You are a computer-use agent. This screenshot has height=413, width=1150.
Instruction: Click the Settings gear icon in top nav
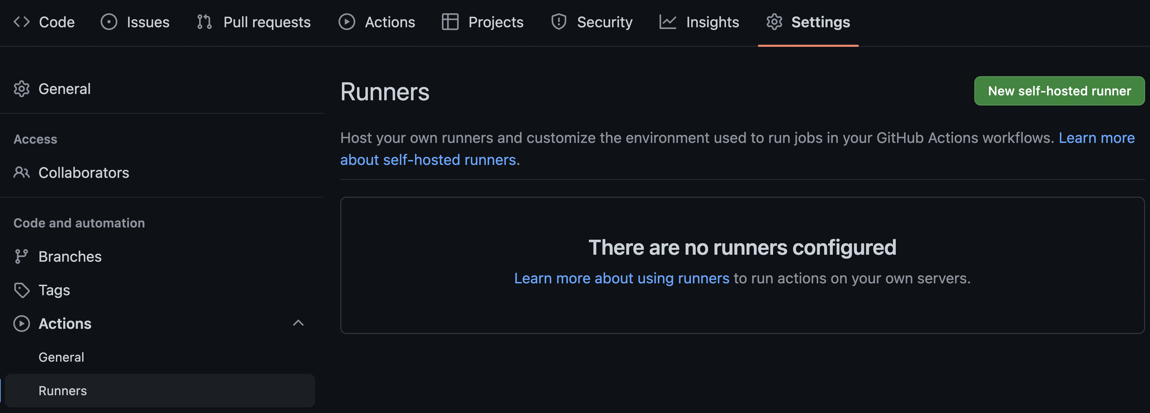774,22
